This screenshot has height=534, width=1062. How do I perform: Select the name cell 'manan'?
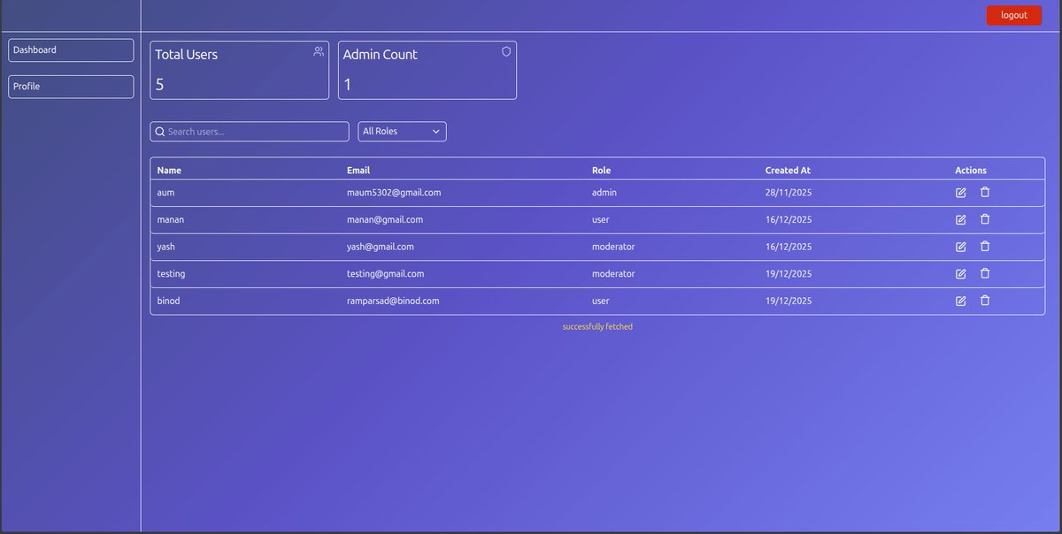[x=171, y=219]
